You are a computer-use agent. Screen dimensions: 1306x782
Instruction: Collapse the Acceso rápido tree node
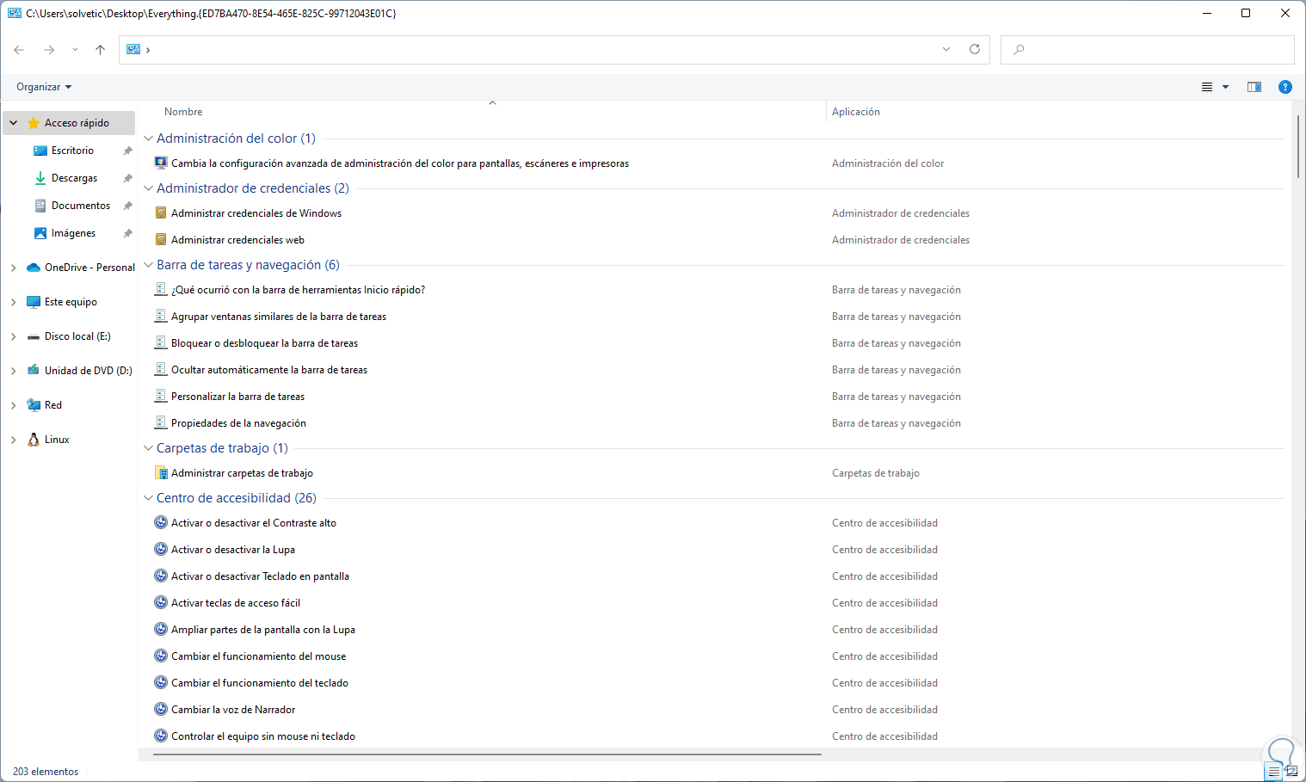14,123
